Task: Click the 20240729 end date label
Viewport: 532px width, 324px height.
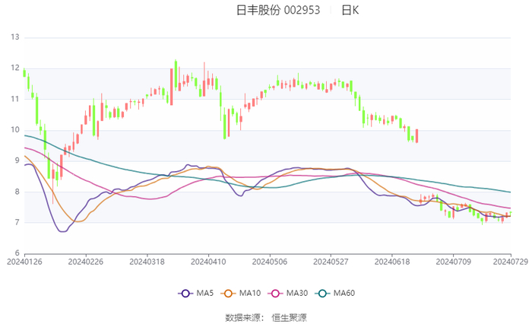Action: 509,261
